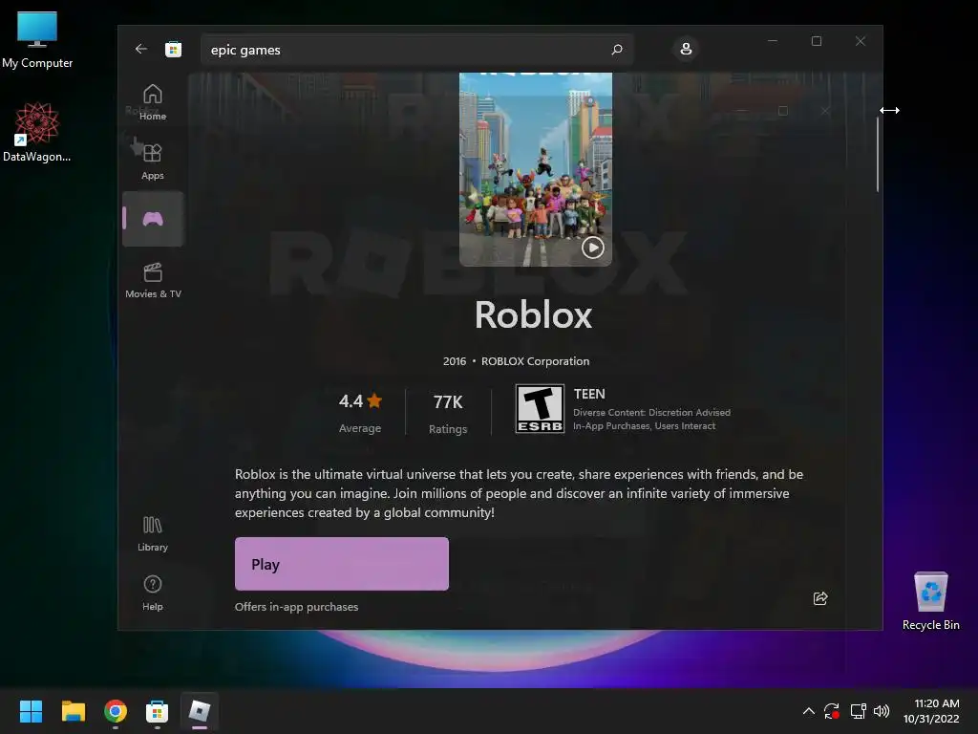This screenshot has height=734, width=978.
Task: Click the search magnifier icon
Action: tap(617, 50)
